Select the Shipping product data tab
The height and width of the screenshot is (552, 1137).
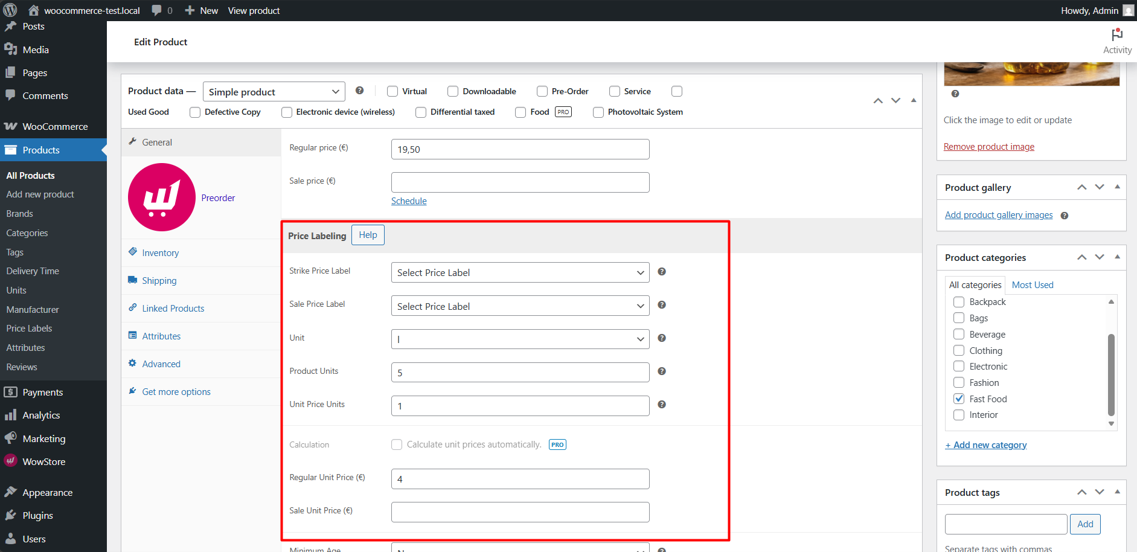click(159, 280)
